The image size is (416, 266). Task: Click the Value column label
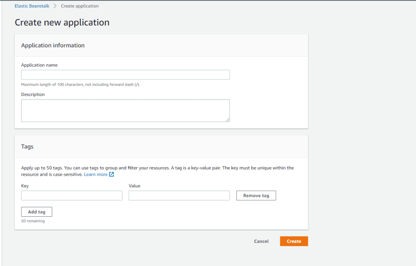point(135,186)
